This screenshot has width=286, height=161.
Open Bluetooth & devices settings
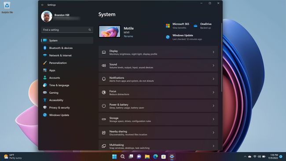(67, 48)
